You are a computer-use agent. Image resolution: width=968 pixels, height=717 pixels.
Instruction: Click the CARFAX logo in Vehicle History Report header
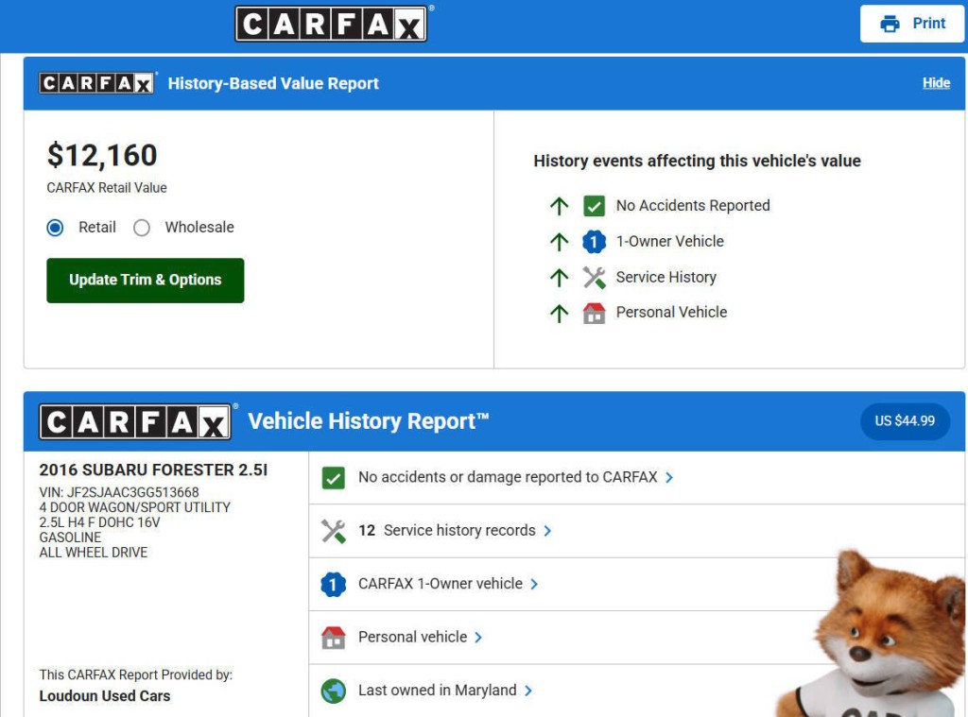tap(135, 421)
